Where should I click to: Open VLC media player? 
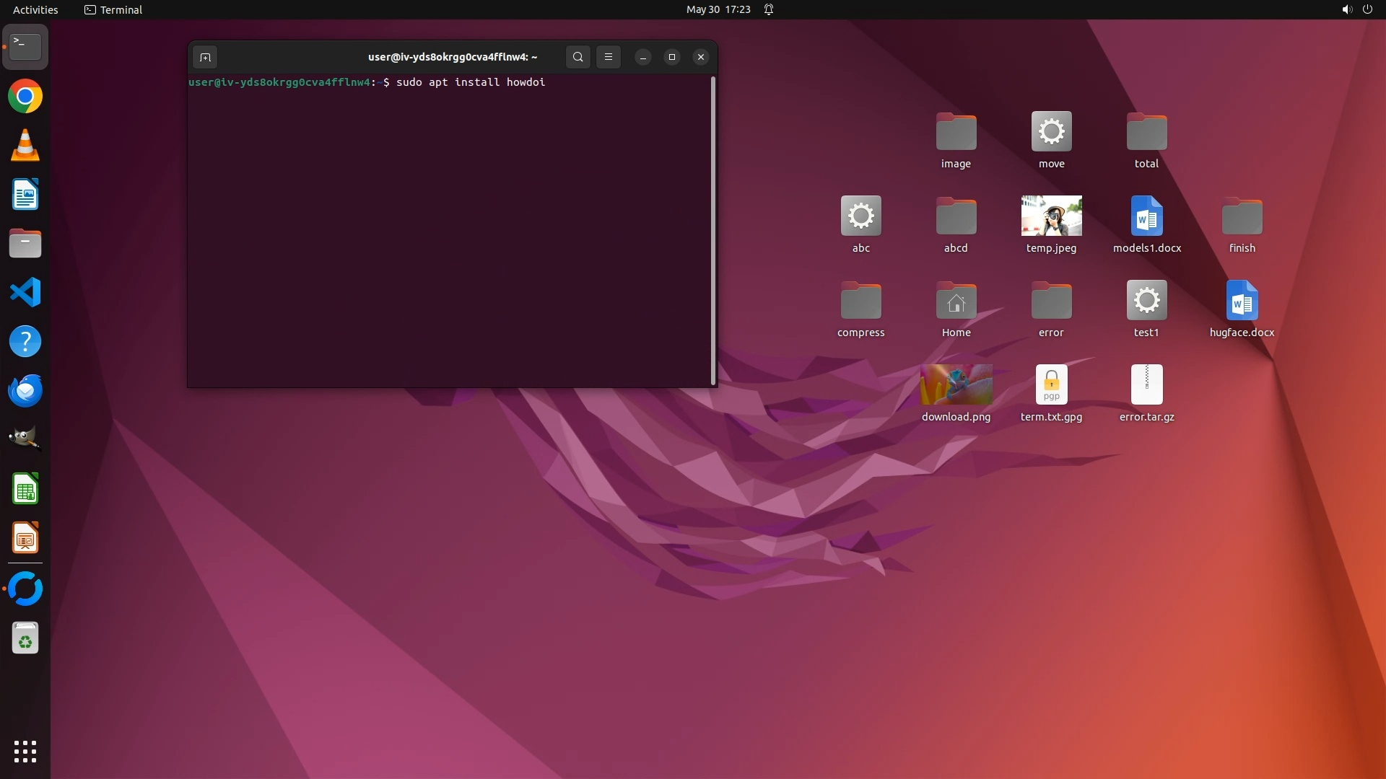pyautogui.click(x=25, y=145)
